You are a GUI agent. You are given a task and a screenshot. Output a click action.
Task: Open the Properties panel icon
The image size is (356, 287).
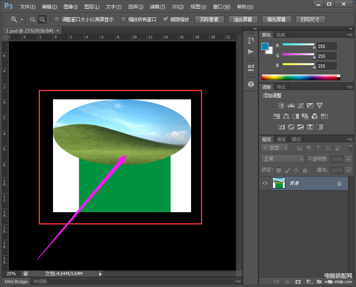coord(251,67)
